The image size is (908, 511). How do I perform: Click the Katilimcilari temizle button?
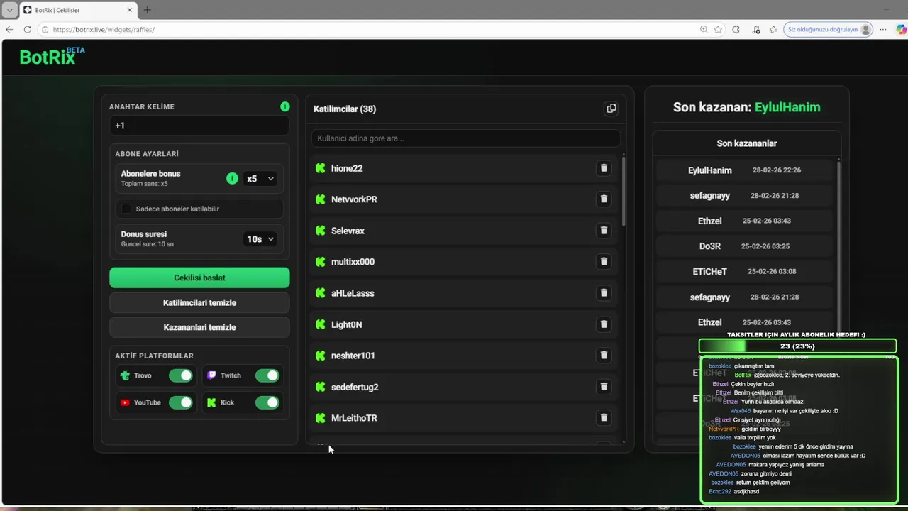pyautogui.click(x=199, y=302)
